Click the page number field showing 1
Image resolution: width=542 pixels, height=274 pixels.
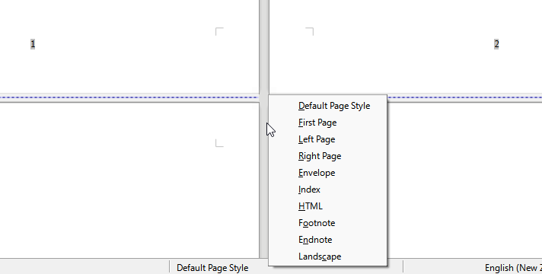(33, 44)
